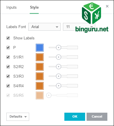Open the font size 11 dropdown
The height and width of the screenshot is (126, 114).
[79, 27]
